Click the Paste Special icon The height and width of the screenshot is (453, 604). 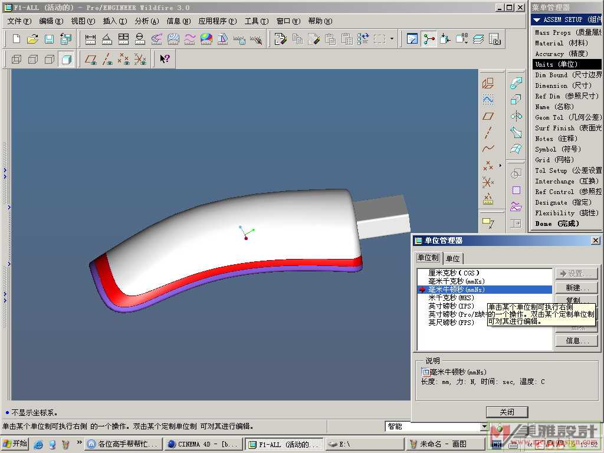(x=347, y=39)
